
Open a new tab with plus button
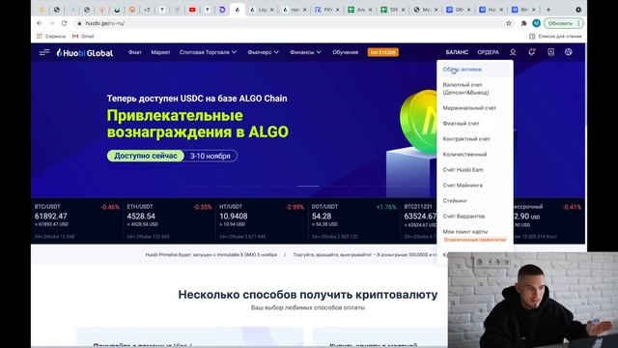548,10
